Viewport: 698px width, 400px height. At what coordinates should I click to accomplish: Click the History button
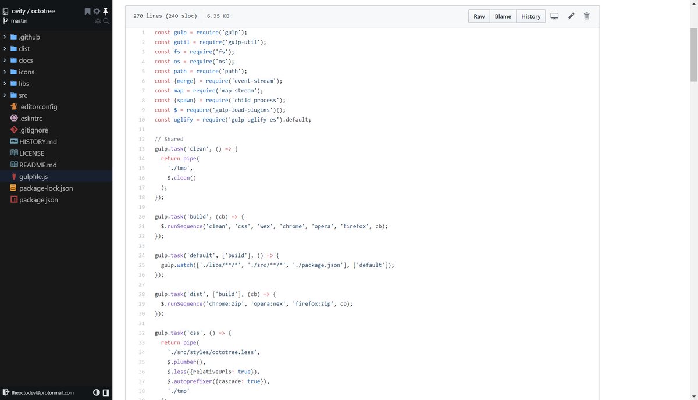pos(530,16)
